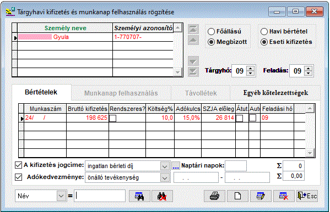330x212 pixels.
Task: Select the person row Gyula
Action: point(65,37)
